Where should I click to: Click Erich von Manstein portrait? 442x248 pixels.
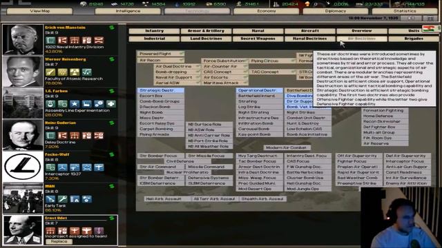[x=23, y=39]
